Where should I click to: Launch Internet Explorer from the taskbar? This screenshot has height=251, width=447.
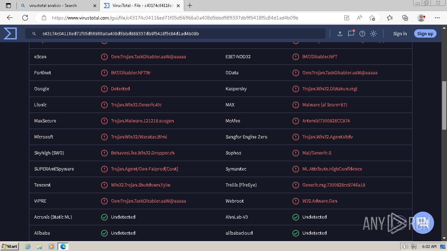[28, 246]
